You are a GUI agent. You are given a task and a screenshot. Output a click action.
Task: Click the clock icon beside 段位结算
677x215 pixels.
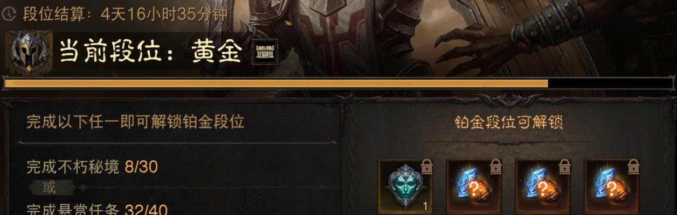(8, 15)
